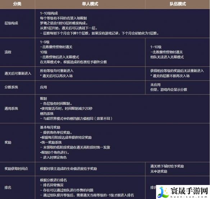Click the text 未应用
This screenshot has width=210, height=199.
coord(155,85)
